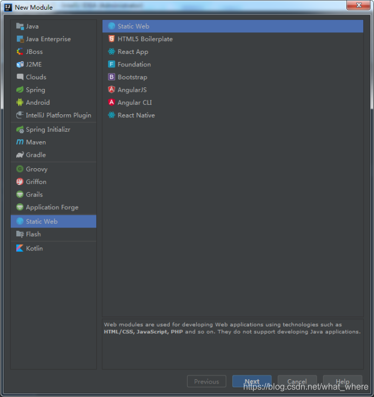The height and width of the screenshot is (397, 374).
Task: Choose the HTML5 Boilerplate template label
Action: 145,39
